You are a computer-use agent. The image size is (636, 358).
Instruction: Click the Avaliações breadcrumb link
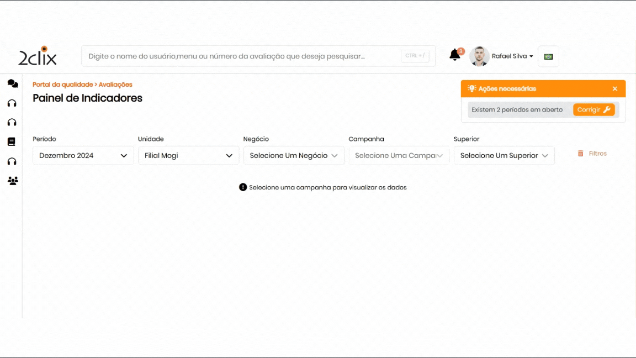point(115,85)
